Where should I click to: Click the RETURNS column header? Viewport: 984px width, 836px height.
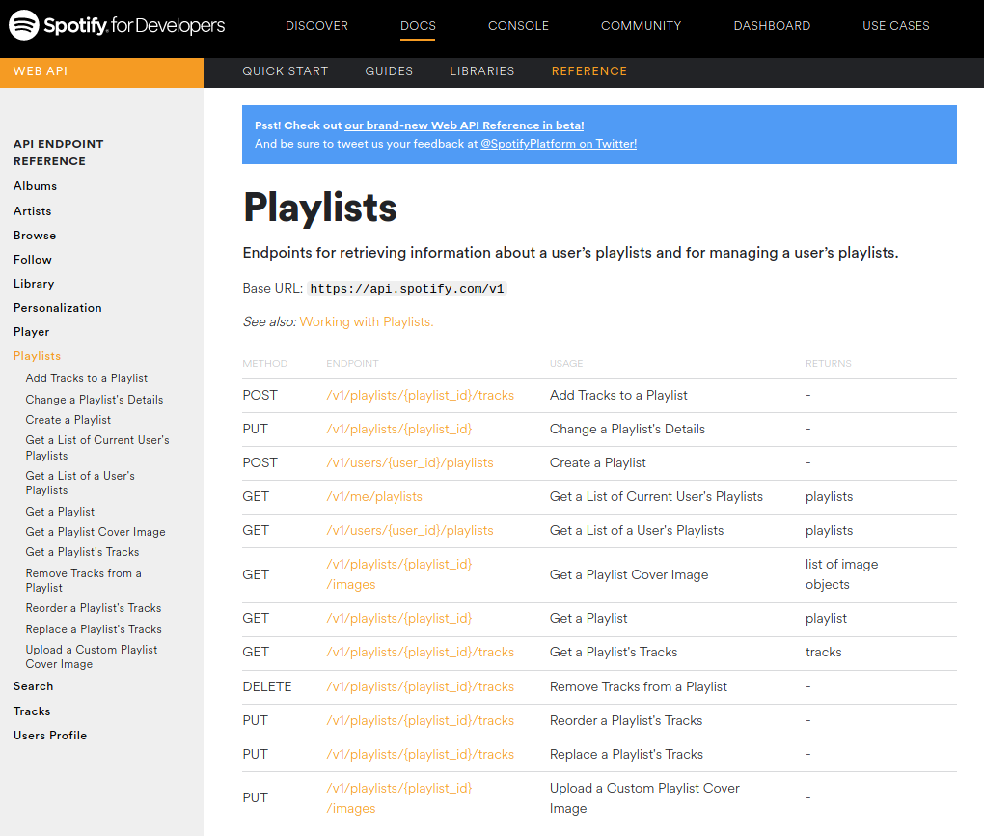[x=829, y=364]
